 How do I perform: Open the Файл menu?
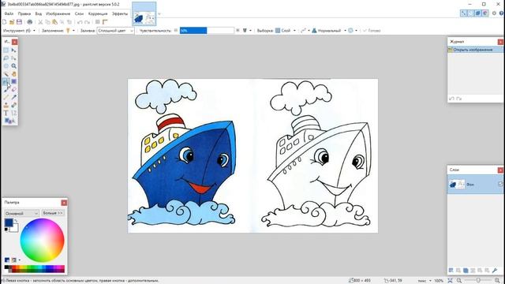[9, 14]
